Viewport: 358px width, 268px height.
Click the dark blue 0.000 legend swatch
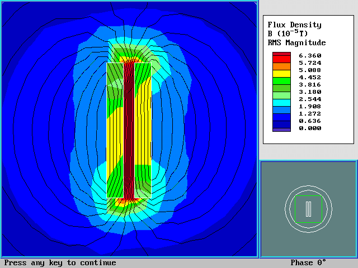point(281,128)
